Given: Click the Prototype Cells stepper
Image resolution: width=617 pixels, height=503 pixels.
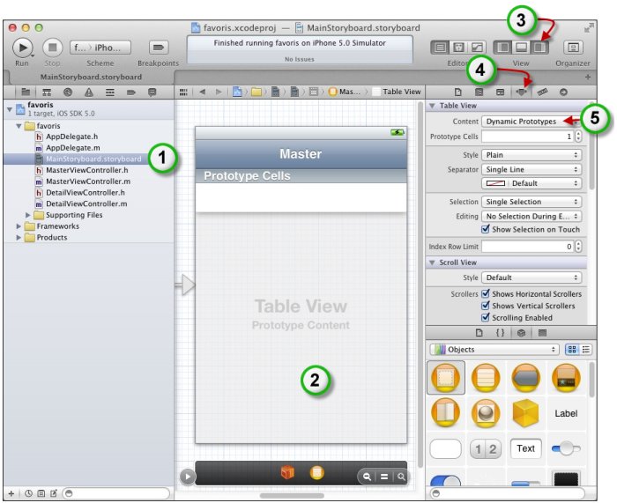Looking at the screenshot, I should point(578,137).
